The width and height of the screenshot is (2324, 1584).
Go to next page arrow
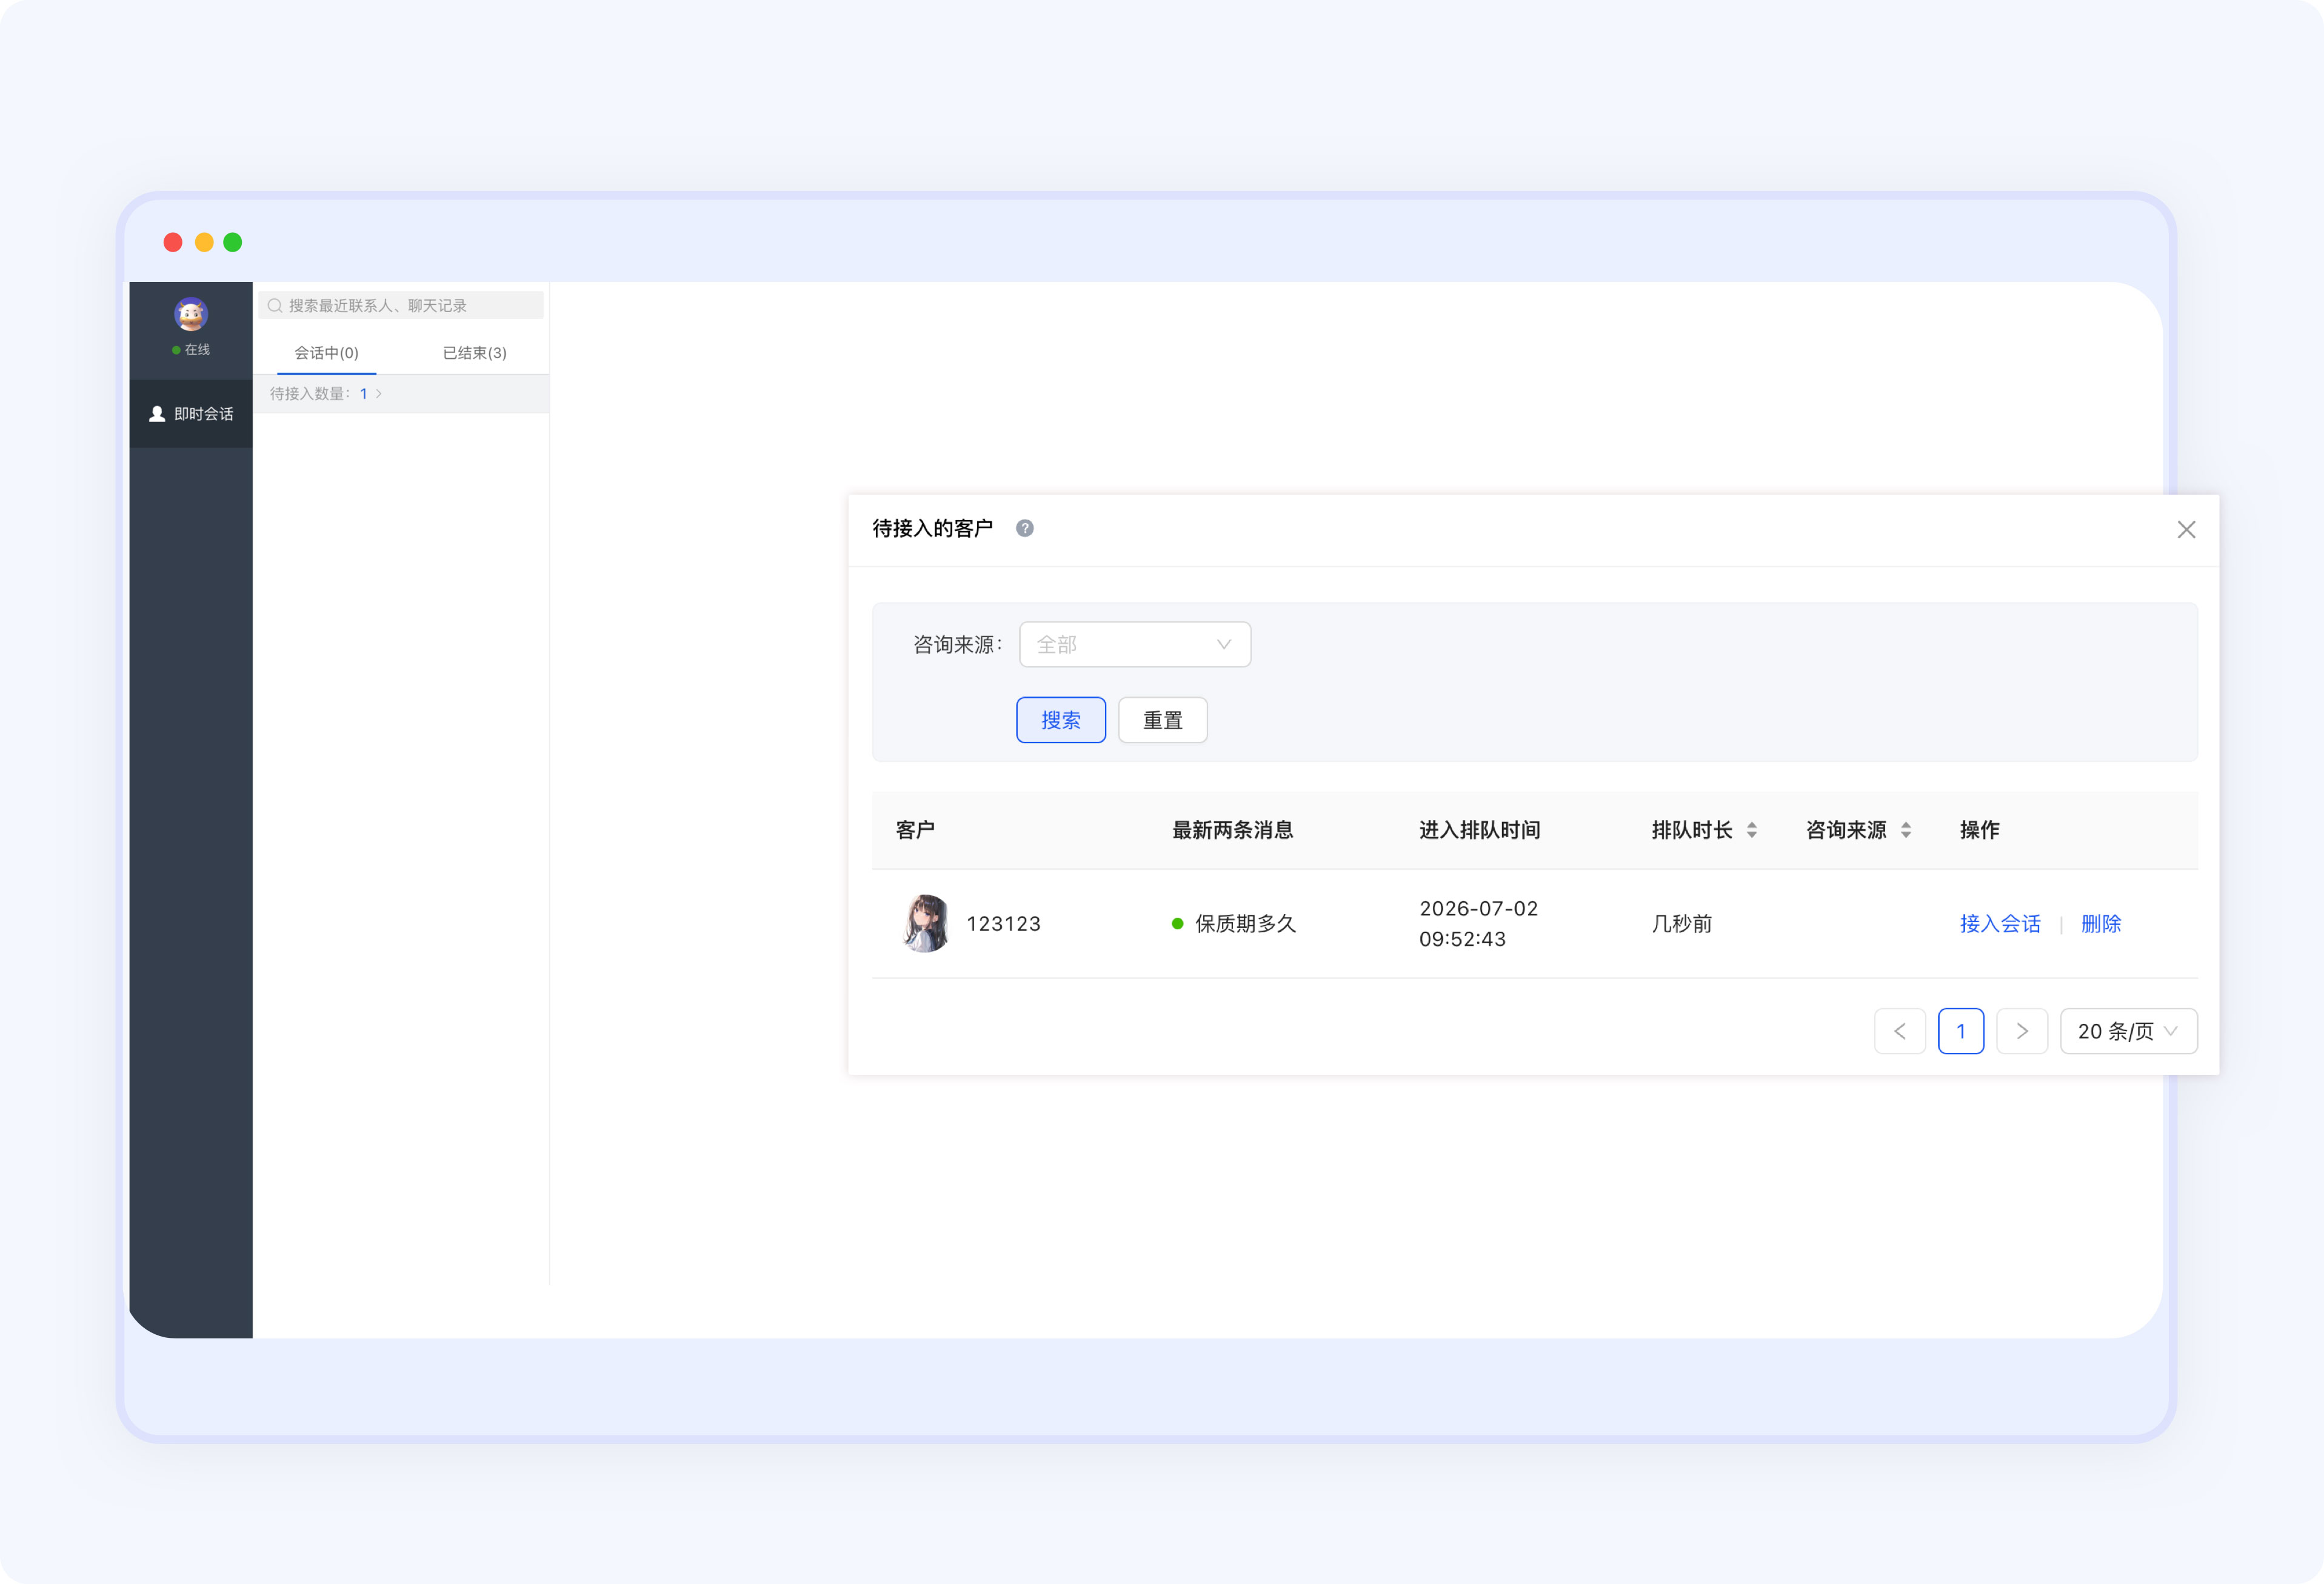2022,1031
